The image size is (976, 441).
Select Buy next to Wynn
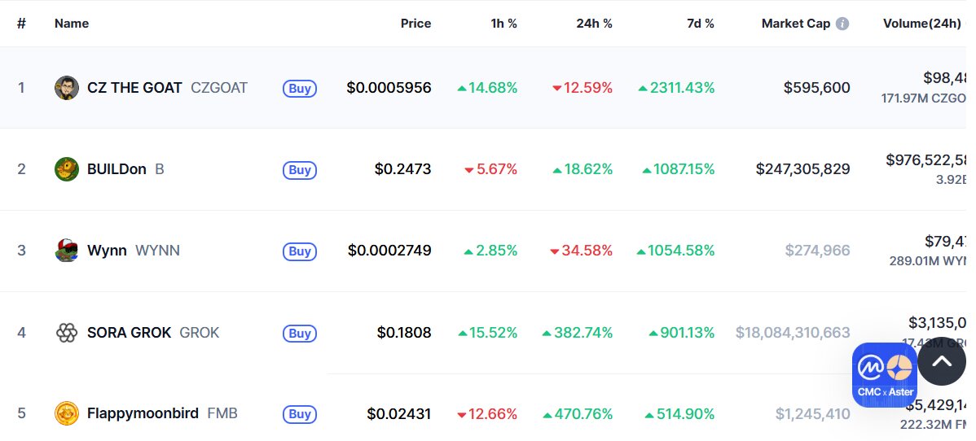299,251
